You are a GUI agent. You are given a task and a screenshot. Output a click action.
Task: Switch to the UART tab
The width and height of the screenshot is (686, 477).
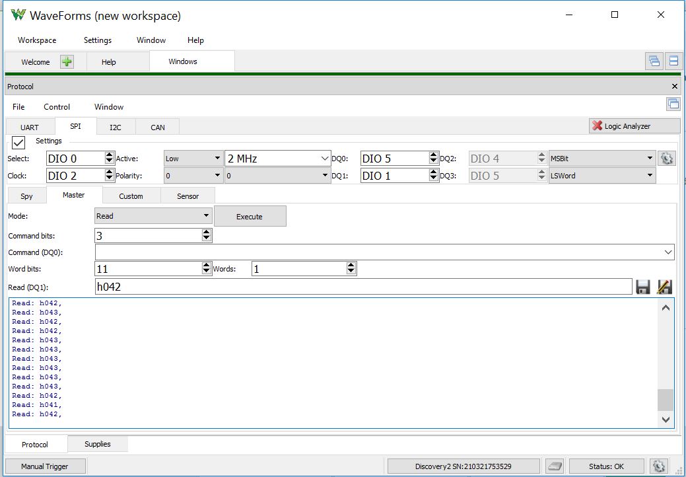[x=30, y=128]
